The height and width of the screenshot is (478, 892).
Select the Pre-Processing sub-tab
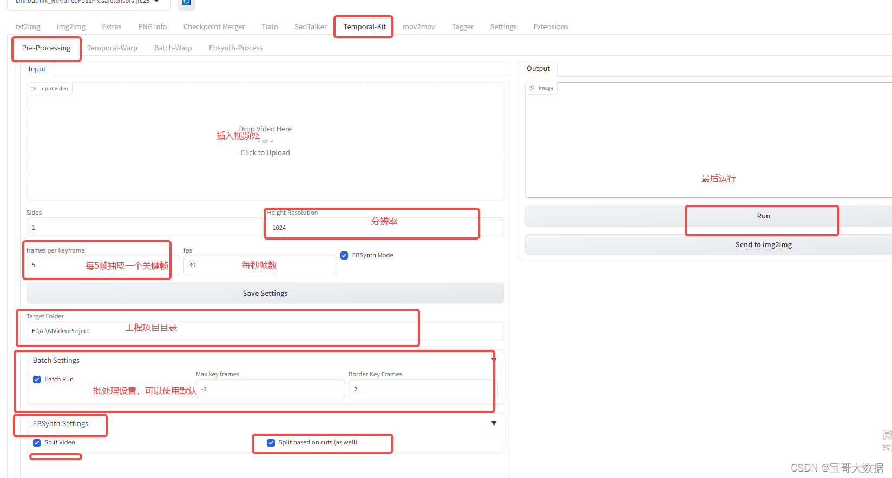(x=47, y=48)
